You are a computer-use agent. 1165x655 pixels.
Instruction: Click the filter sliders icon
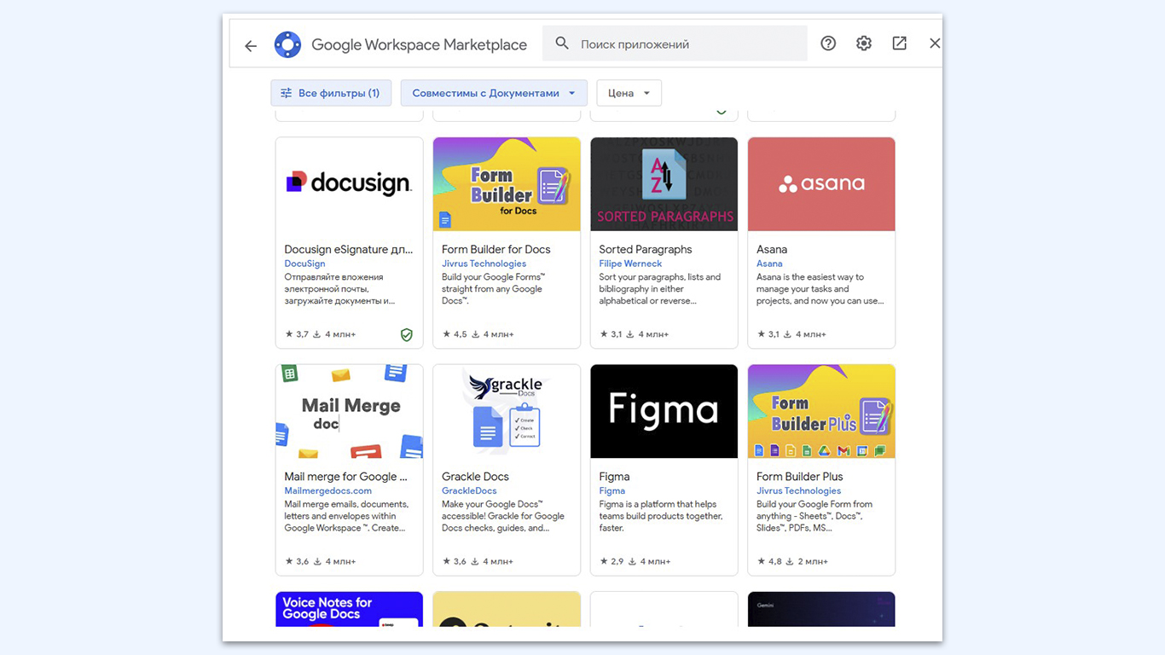click(287, 93)
